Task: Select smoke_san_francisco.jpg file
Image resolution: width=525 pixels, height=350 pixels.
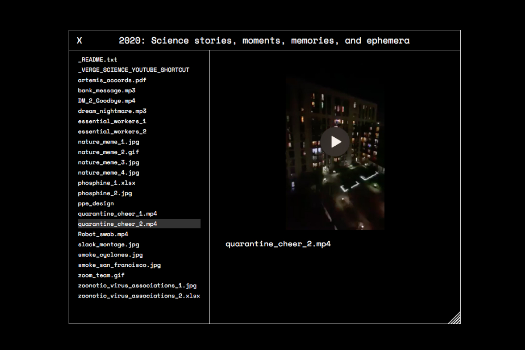Action: (119, 265)
